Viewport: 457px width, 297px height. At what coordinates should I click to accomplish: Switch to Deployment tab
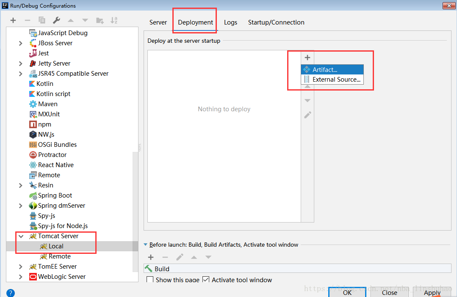point(196,22)
